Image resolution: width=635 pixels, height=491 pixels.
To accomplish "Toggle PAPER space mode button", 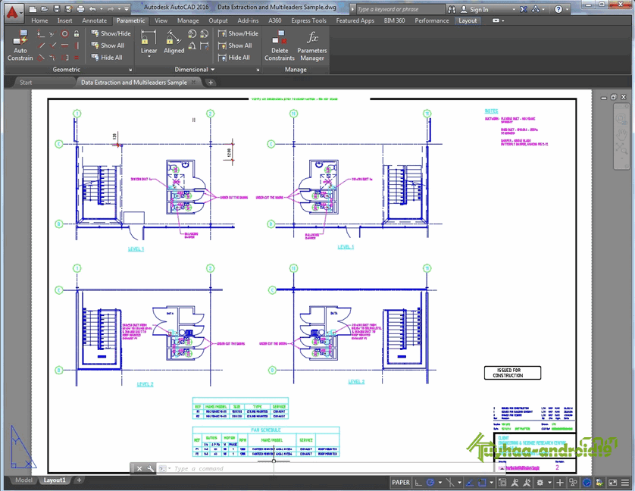I will 400,482.
